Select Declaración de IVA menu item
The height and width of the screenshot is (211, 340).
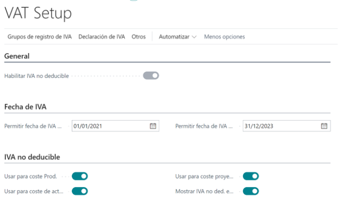[x=102, y=36]
